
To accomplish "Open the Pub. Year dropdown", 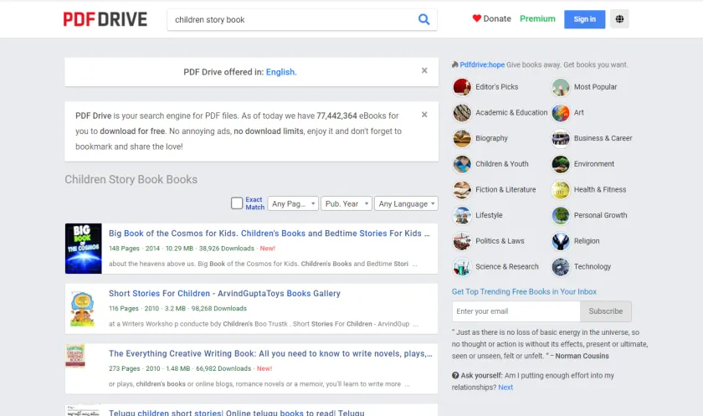I will pyautogui.click(x=346, y=203).
